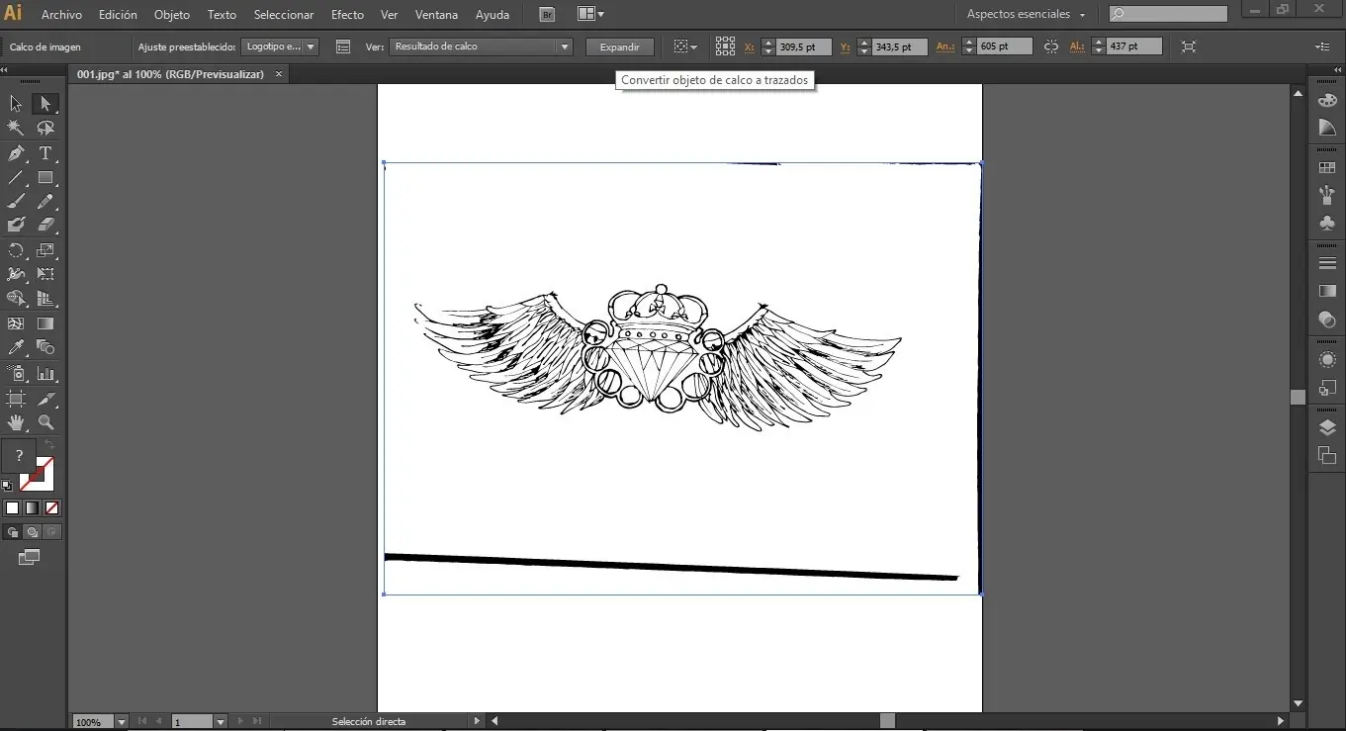Enable Draw Behind mode
Image resolution: width=1346 pixels, height=731 pixels.
click(32, 532)
